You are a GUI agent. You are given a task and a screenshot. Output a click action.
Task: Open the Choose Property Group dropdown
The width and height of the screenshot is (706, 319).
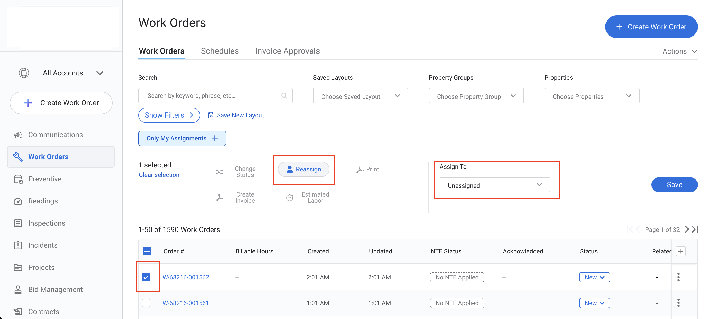point(476,96)
